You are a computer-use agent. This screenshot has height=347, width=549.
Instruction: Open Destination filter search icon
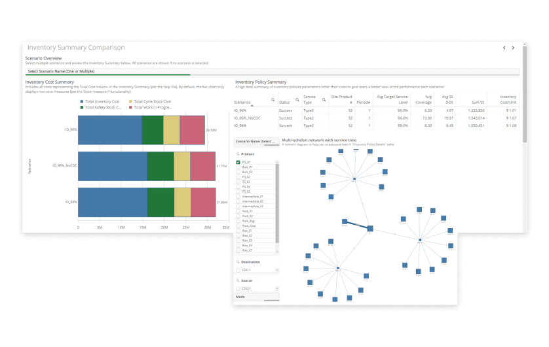point(238,262)
